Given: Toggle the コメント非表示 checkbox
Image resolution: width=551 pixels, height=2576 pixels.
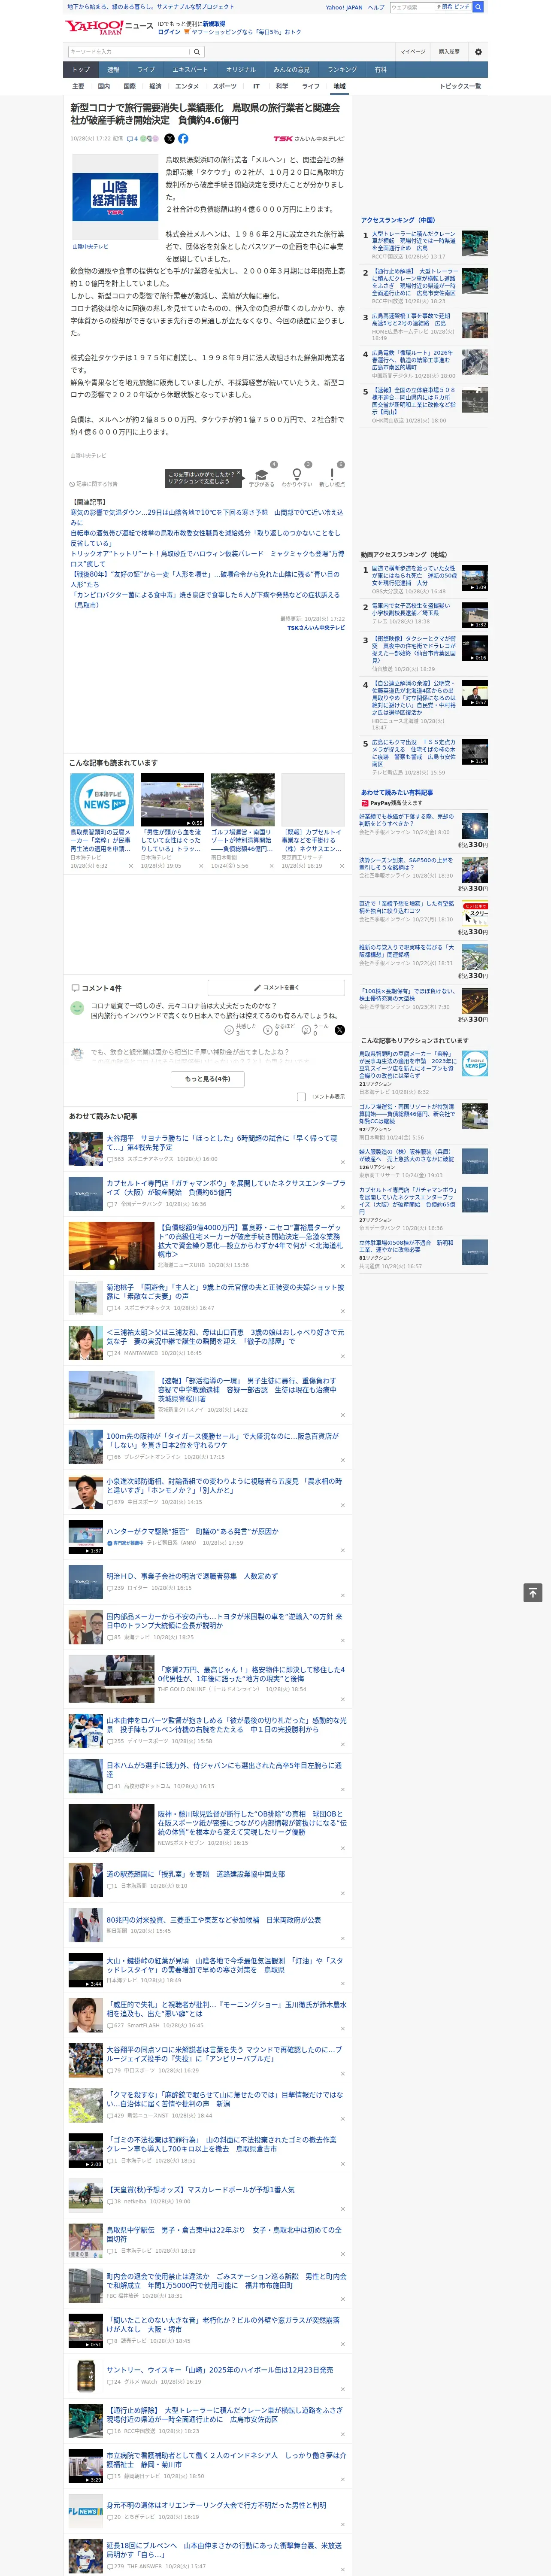Looking at the screenshot, I should coord(301,1097).
